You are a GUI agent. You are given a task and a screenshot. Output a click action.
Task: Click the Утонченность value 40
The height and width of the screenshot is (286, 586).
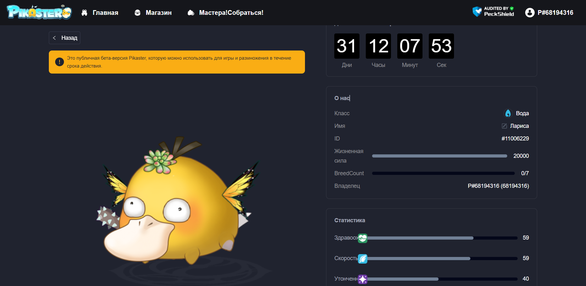[x=526, y=278]
